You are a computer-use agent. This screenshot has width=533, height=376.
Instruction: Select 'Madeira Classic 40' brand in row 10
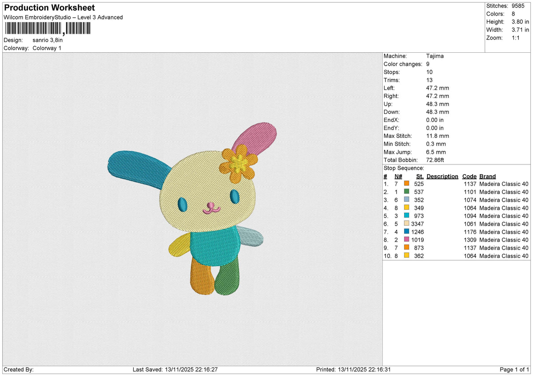[x=504, y=255]
